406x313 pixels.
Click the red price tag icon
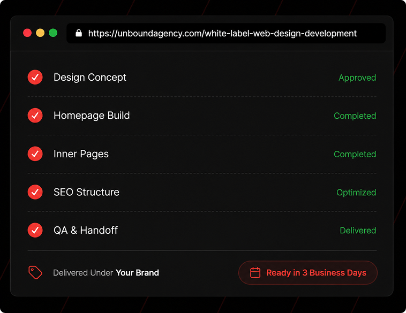click(x=35, y=272)
